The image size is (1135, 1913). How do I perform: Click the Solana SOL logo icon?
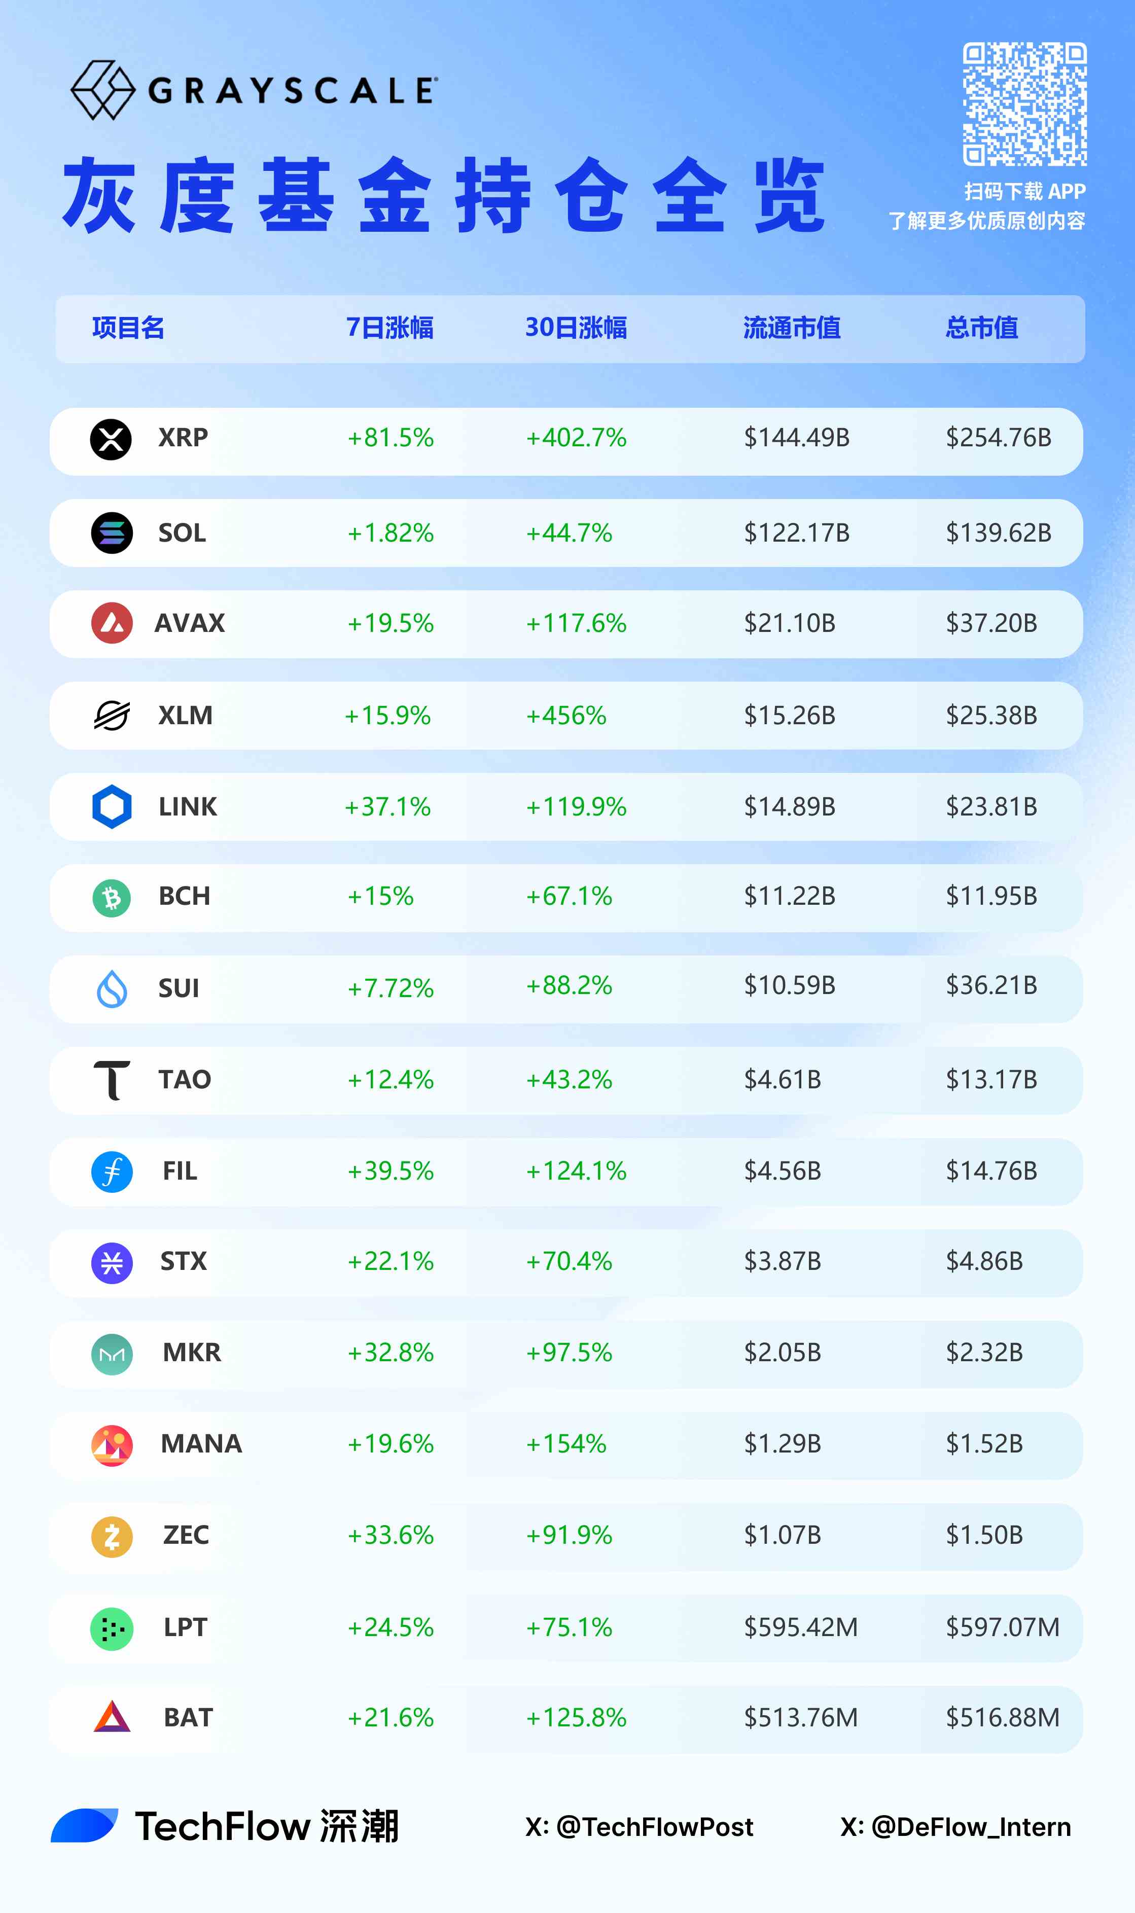coord(112,533)
